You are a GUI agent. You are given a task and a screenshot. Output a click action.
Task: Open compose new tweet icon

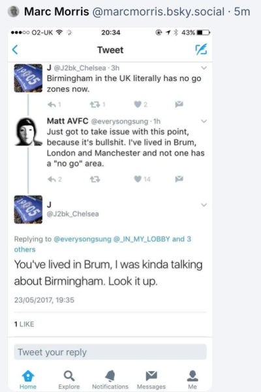pyautogui.click(x=201, y=49)
